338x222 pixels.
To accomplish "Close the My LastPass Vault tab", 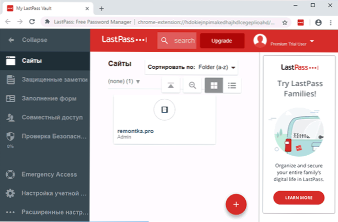I will coord(87,8).
